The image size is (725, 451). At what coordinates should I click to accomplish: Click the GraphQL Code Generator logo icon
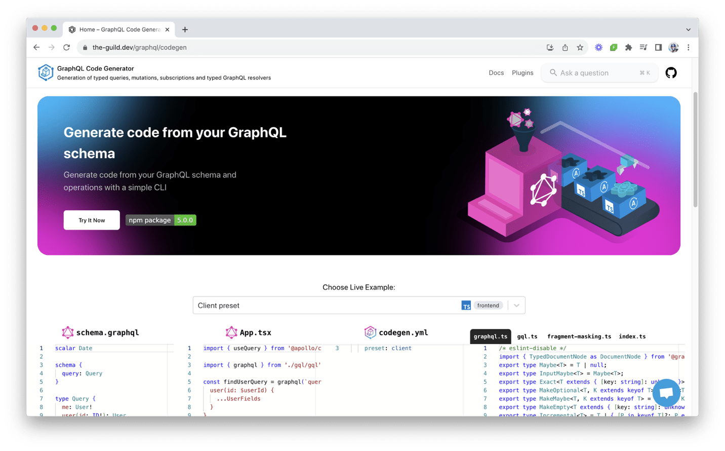tap(46, 72)
